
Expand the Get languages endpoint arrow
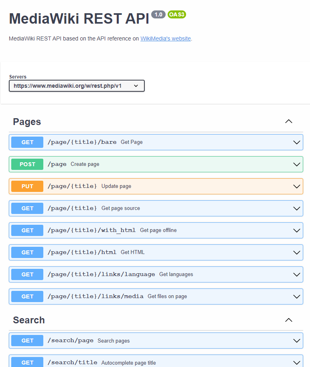pyautogui.click(x=297, y=274)
